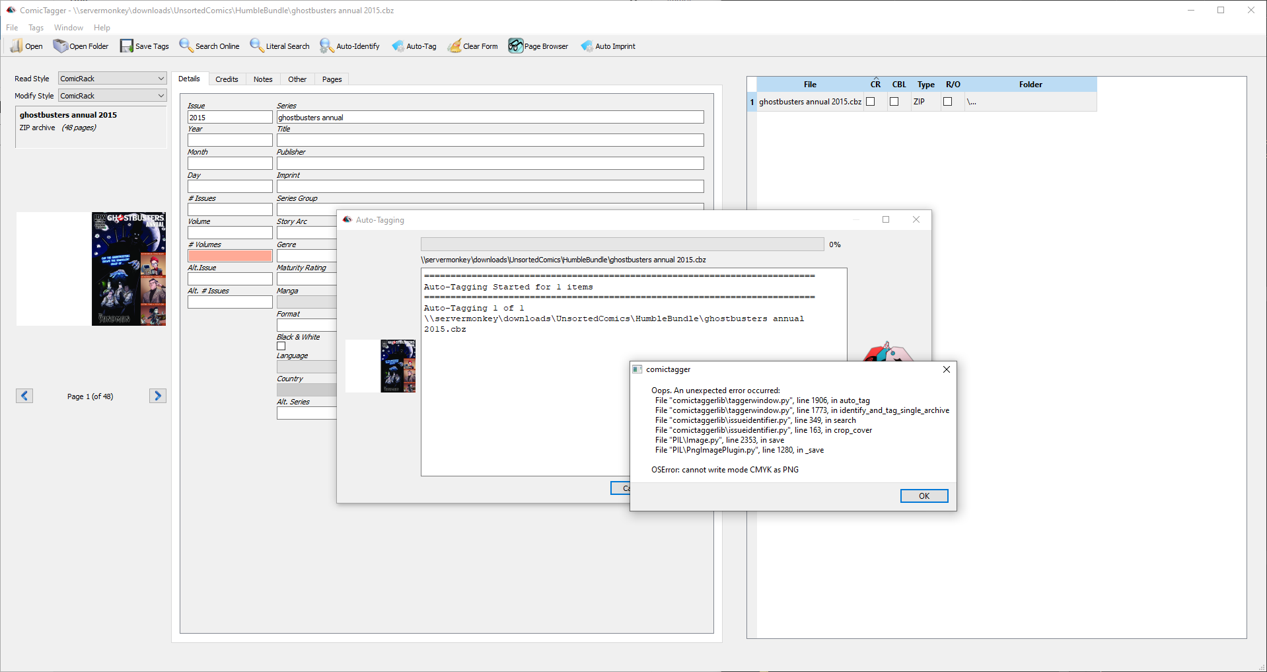Open the Read Style dropdown
The image size is (1267, 672).
112,79
